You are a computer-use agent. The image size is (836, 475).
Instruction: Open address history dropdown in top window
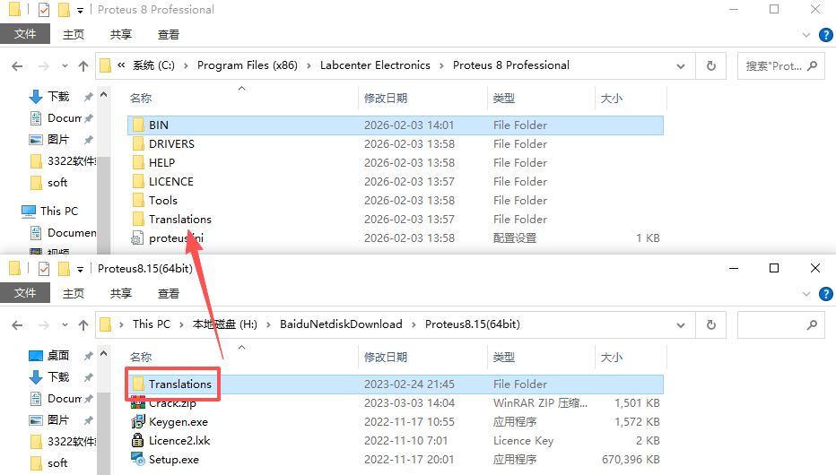[681, 66]
